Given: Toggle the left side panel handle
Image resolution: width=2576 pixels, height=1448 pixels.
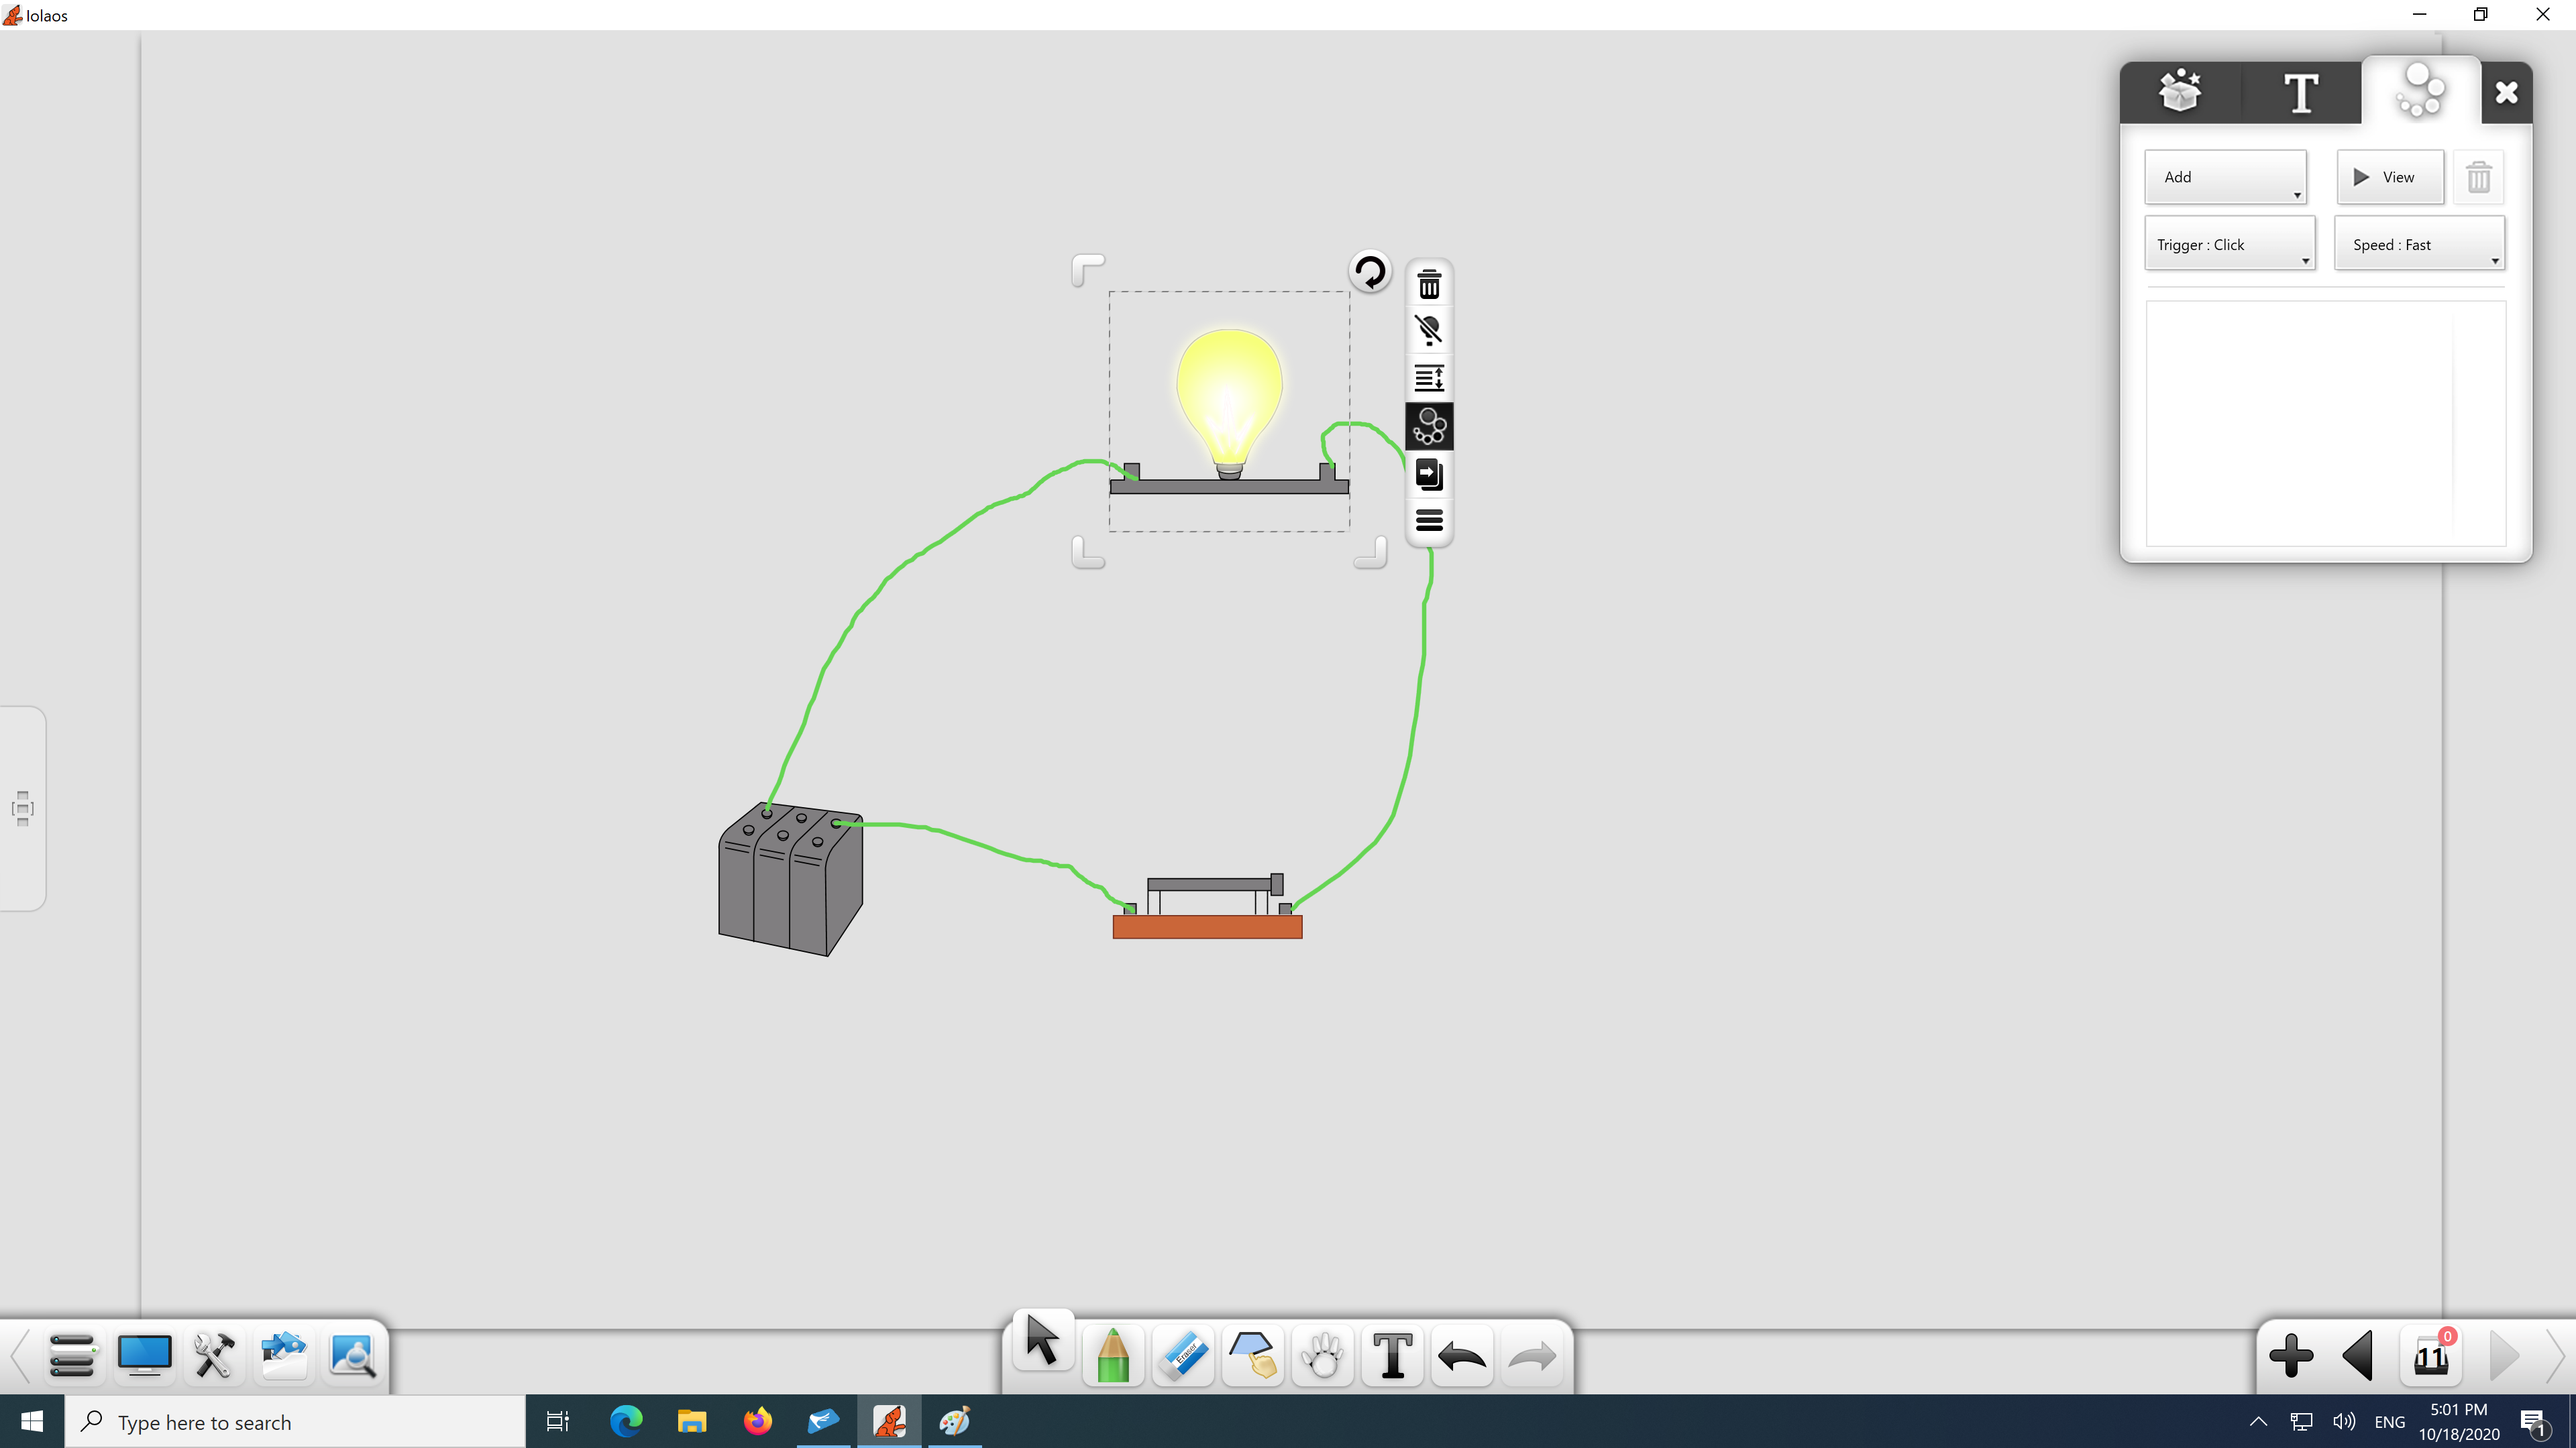Looking at the screenshot, I should [x=22, y=808].
